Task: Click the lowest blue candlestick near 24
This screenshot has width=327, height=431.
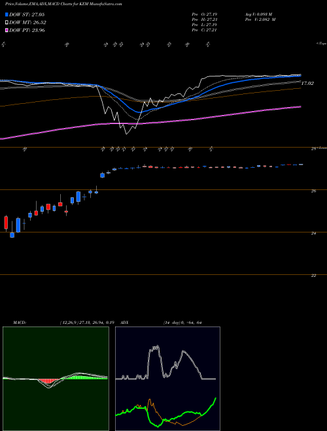Action: (x=12, y=235)
